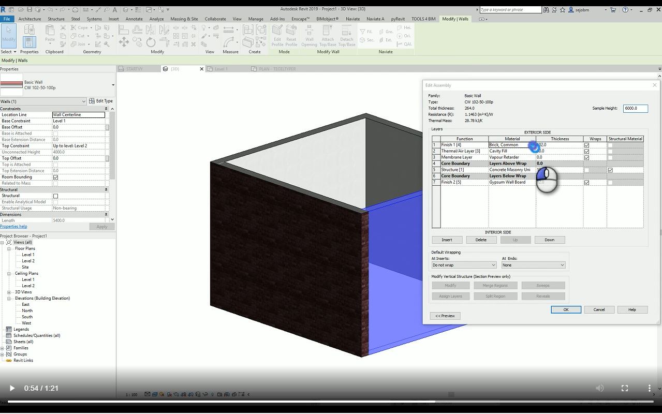Click the Offset tool icon

point(137,29)
